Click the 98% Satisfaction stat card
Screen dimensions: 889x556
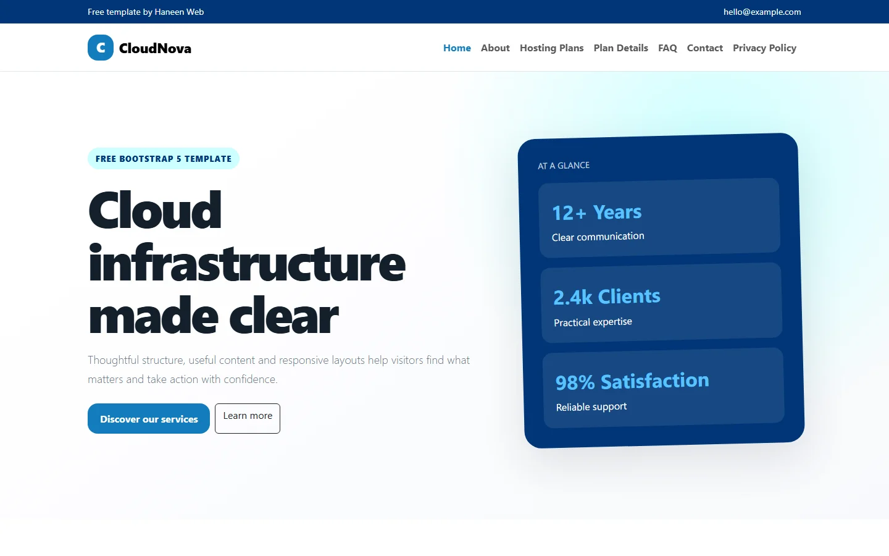[x=664, y=388]
